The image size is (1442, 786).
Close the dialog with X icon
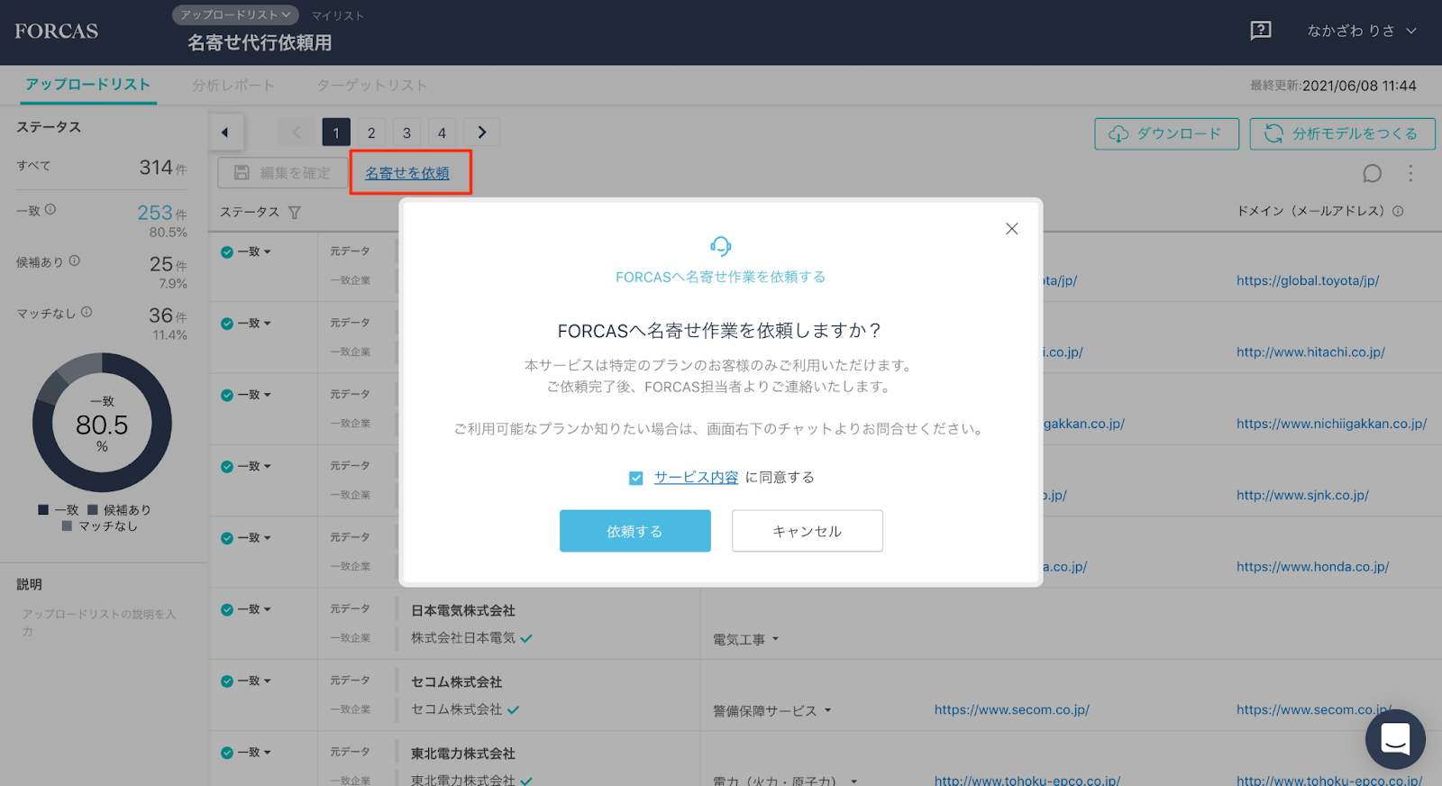1011,229
